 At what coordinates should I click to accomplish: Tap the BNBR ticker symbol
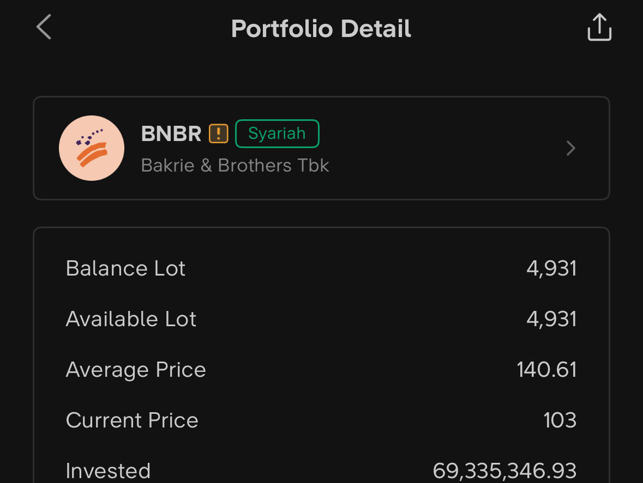click(171, 133)
